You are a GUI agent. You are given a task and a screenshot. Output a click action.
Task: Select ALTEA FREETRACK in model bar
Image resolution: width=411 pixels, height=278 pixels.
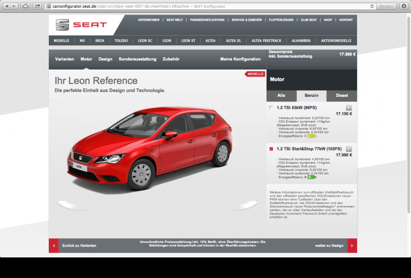click(x=266, y=41)
